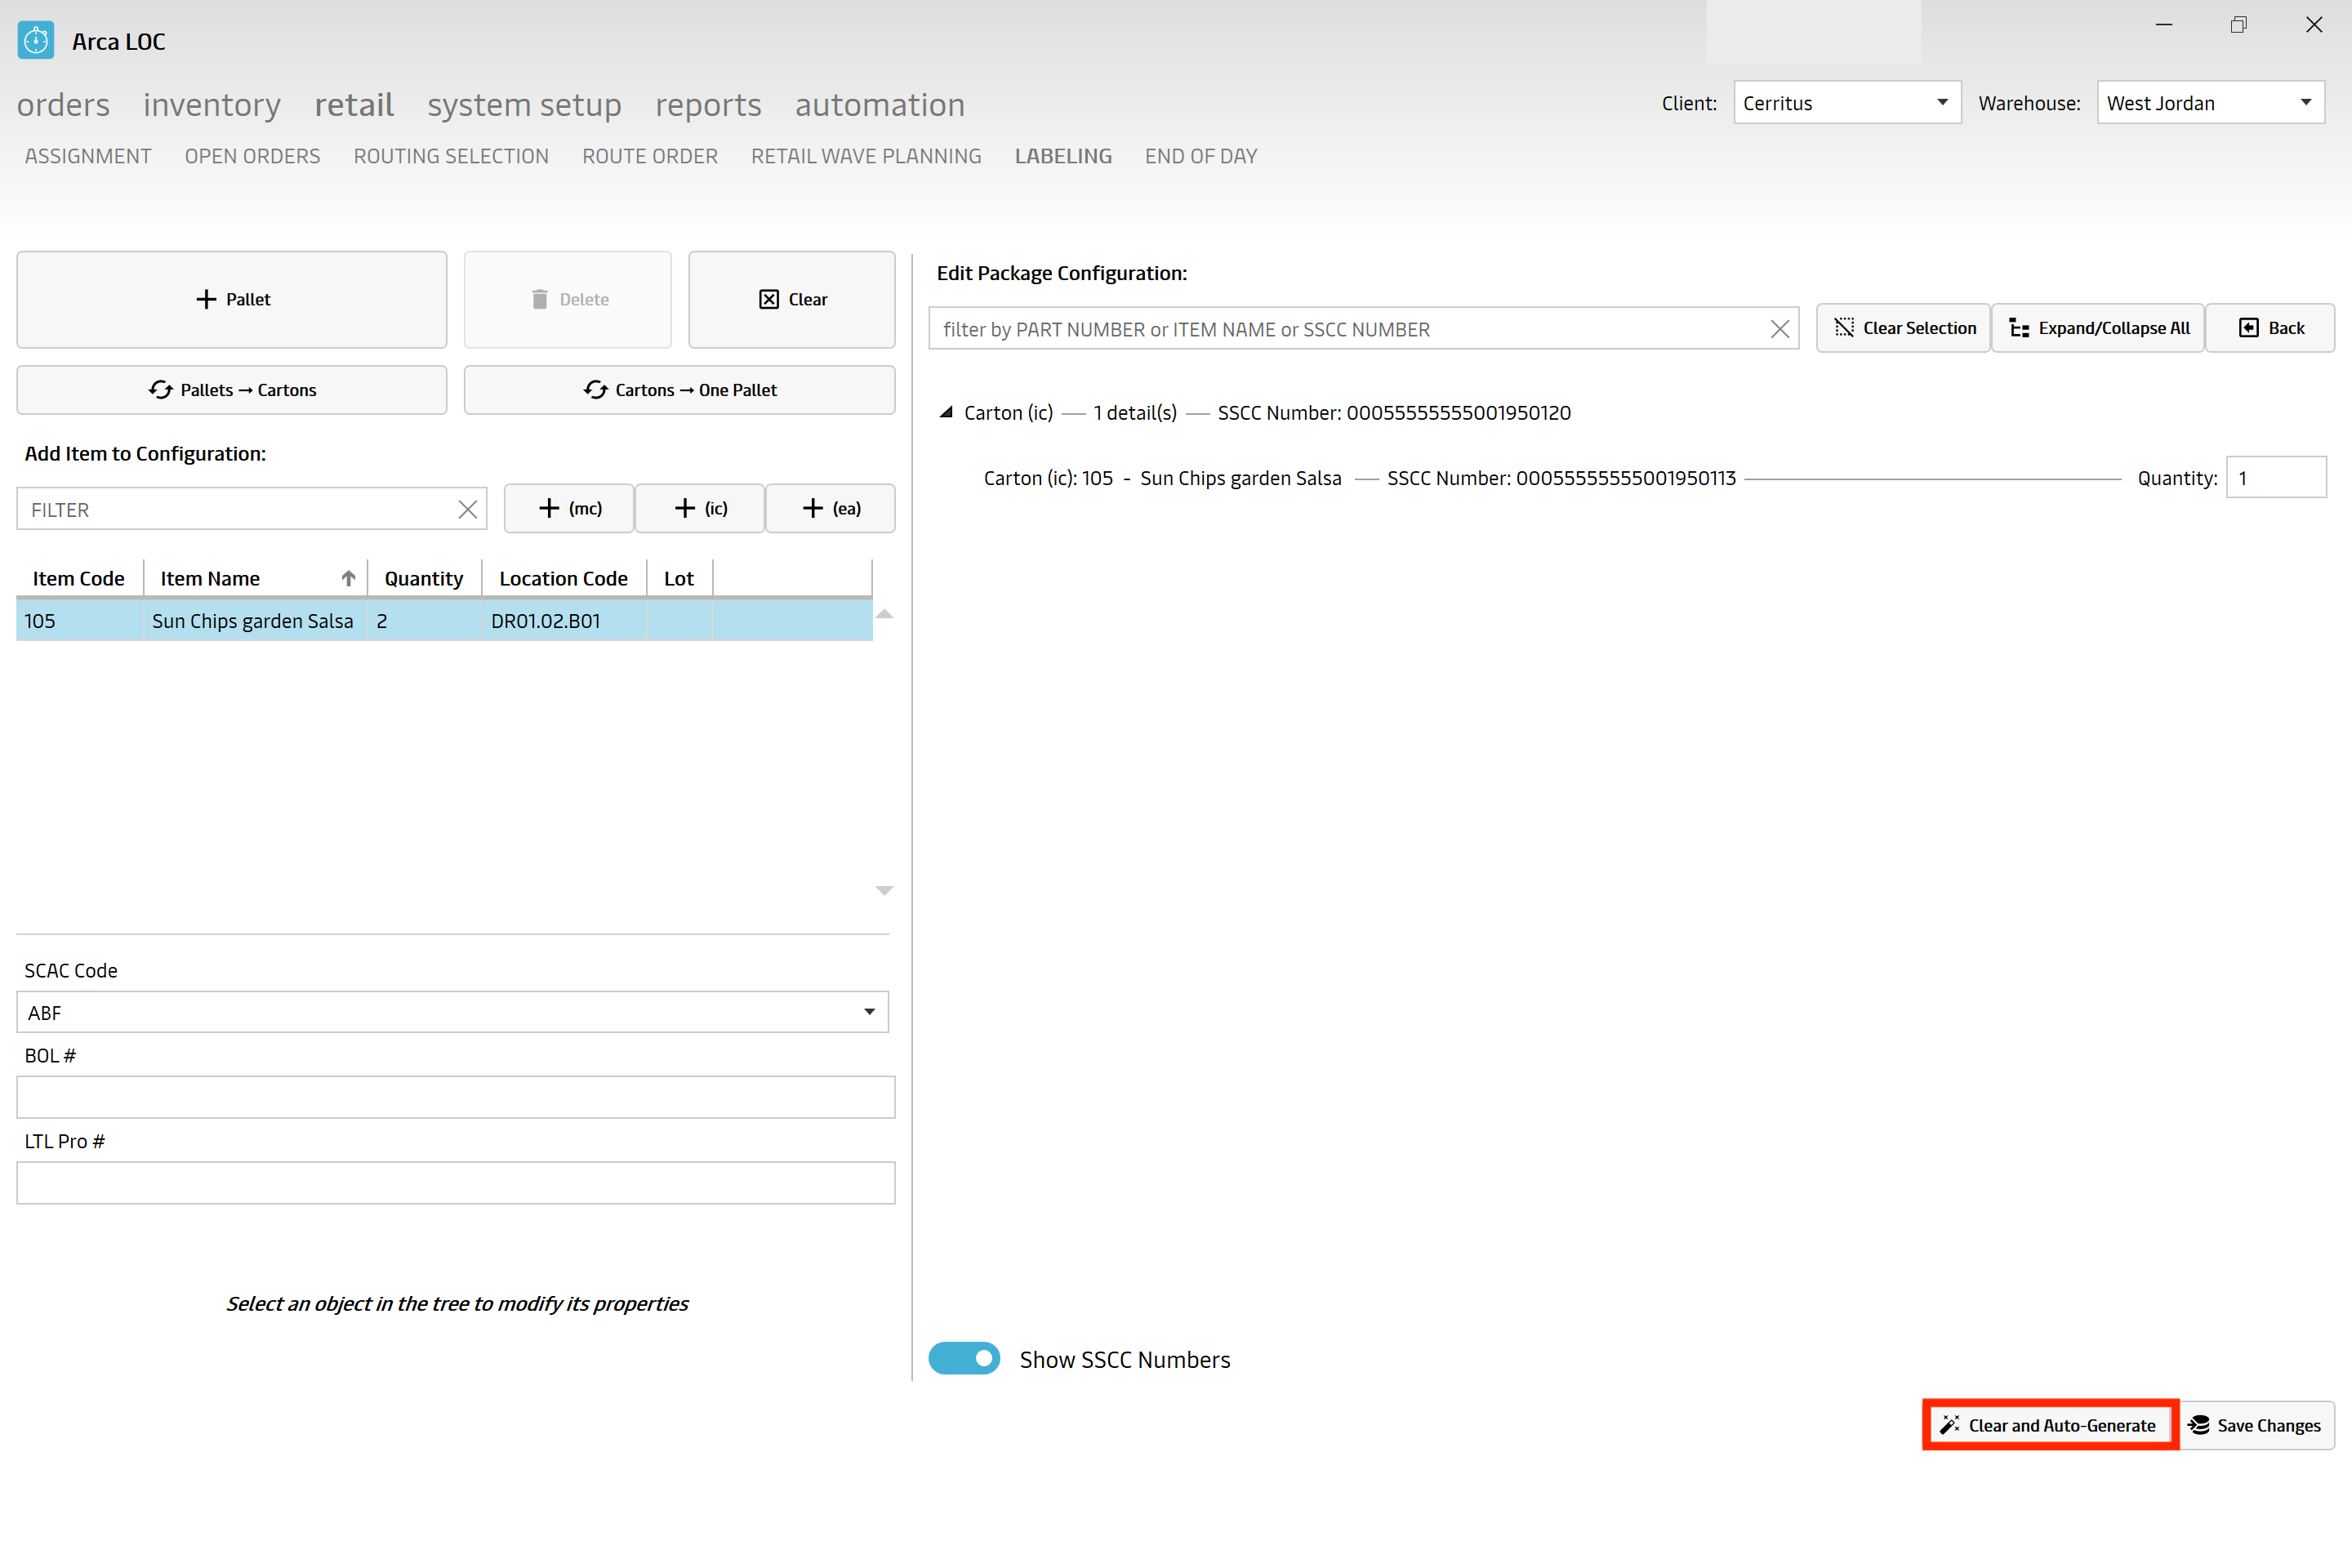Add inner carton with + (ic)
This screenshot has width=2352, height=1568.
700,508
